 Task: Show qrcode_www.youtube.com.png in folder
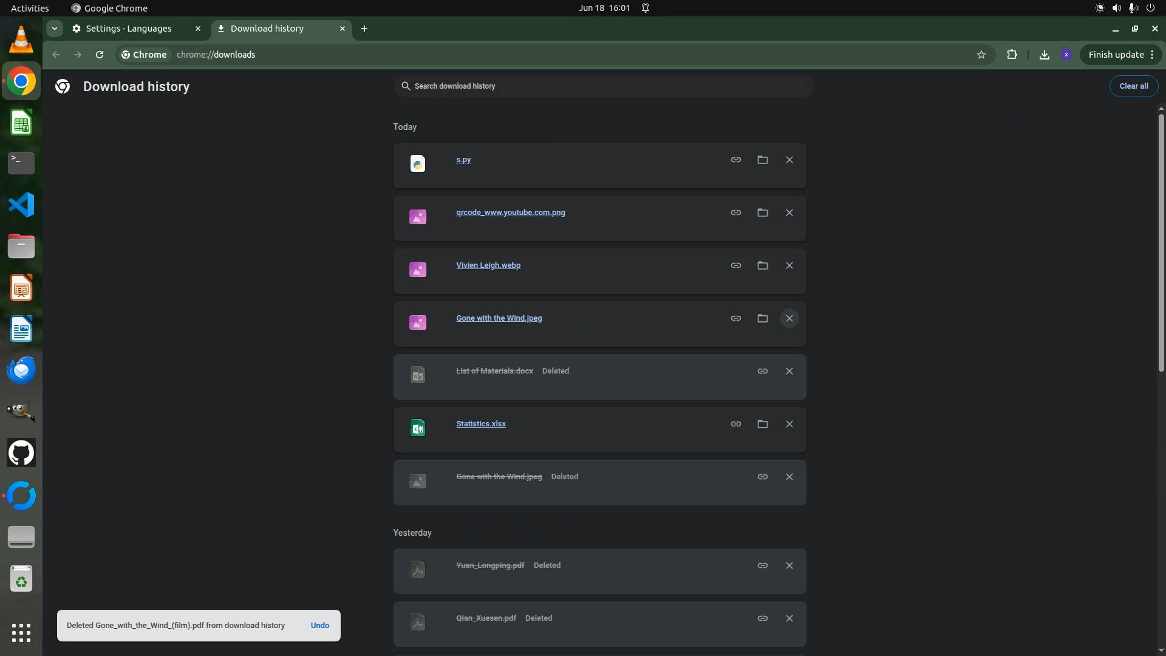(x=762, y=213)
